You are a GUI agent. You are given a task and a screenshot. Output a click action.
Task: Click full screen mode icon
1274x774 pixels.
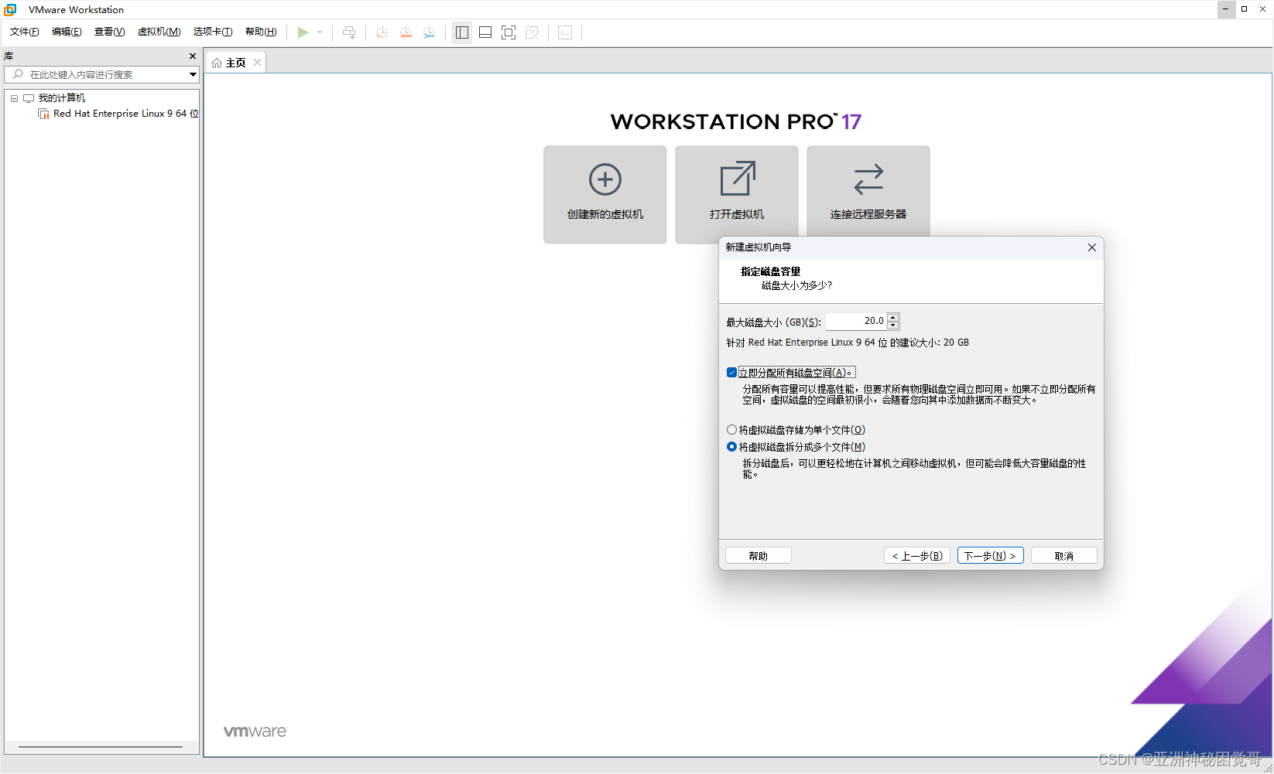[509, 32]
